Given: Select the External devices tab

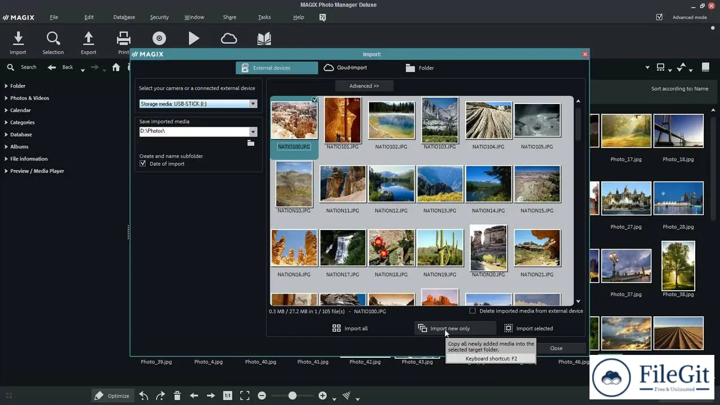Looking at the screenshot, I should tap(277, 67).
